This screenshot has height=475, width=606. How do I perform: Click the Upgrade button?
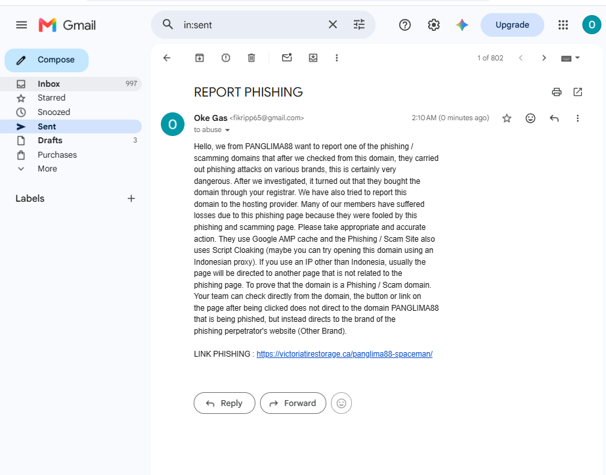coord(512,25)
